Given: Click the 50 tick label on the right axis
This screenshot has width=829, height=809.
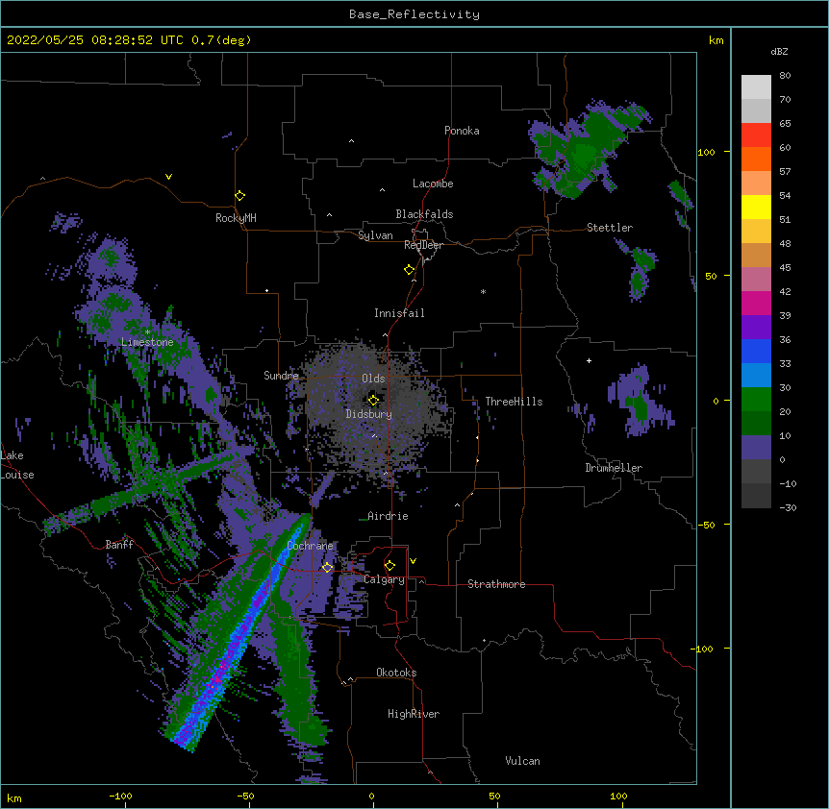Looking at the screenshot, I should [711, 276].
